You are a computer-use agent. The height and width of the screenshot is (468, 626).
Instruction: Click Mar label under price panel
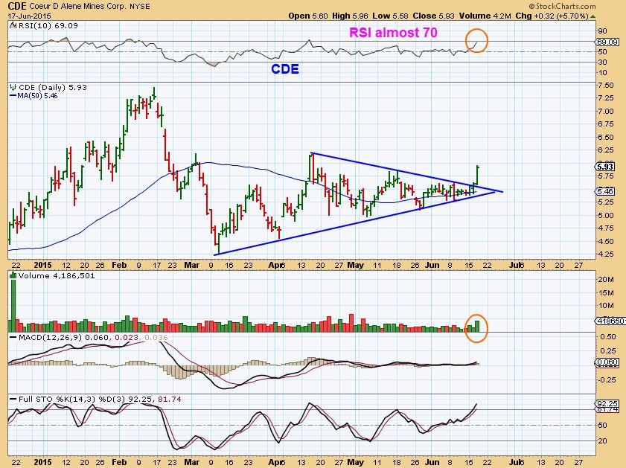pyautogui.click(x=191, y=265)
